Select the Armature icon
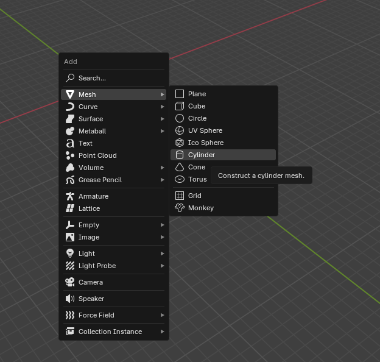Screen dimensions: 380x362 pyautogui.click(x=70, y=196)
